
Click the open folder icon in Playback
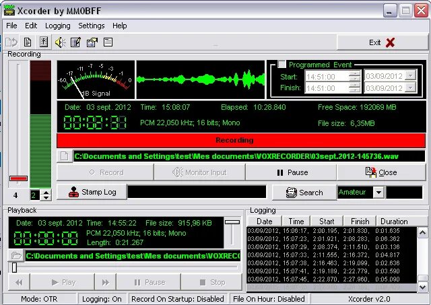pos(16,256)
